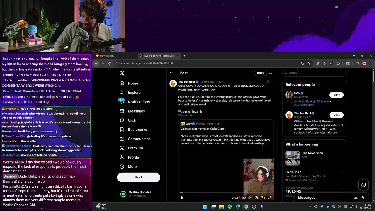Open @hihistudios mention link
The image size is (375, 211).
(x=303, y=101)
